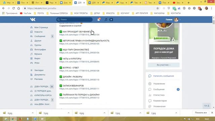The image size is (215, 121).
Task: Click the РУС language indicator in tray
Action: (x=198, y=119)
